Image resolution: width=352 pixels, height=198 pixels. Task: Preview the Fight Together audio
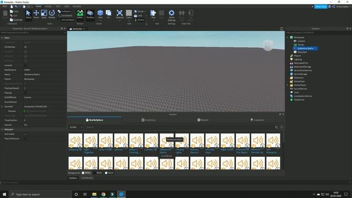[x=95, y=146]
